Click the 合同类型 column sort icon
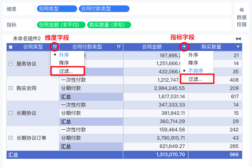Viewport: 252px width, 167px height. [x=54, y=47]
